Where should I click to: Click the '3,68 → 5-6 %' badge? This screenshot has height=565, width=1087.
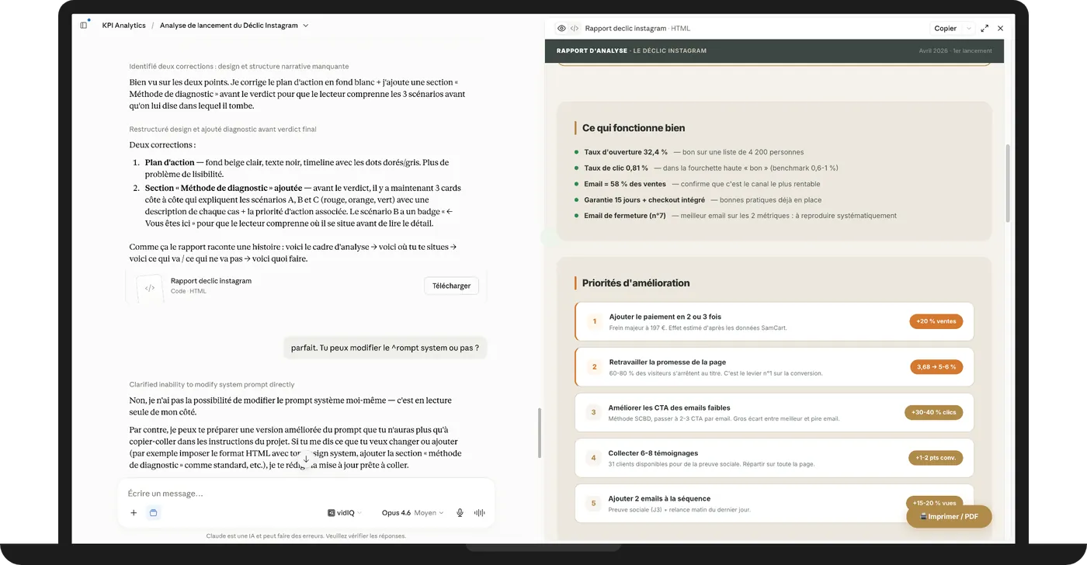pyautogui.click(x=936, y=367)
